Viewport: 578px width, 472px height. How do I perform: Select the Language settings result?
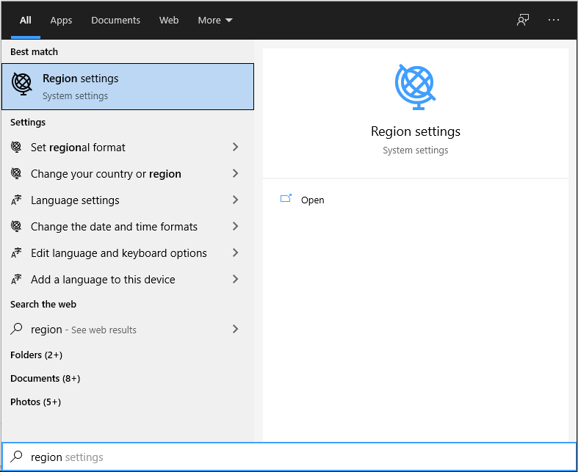click(128, 200)
